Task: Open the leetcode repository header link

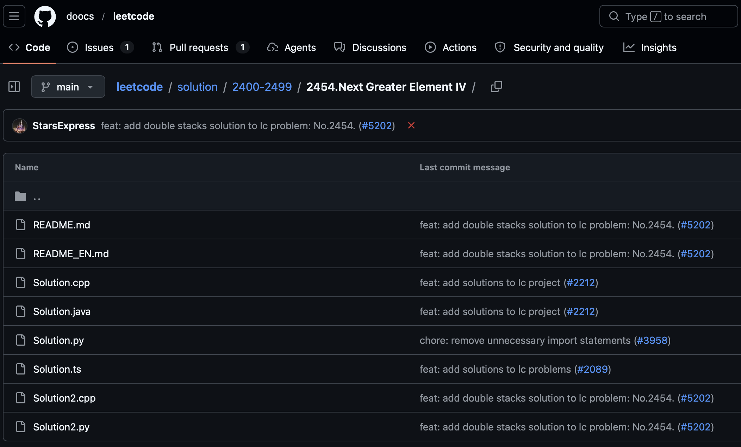Action: click(x=133, y=16)
